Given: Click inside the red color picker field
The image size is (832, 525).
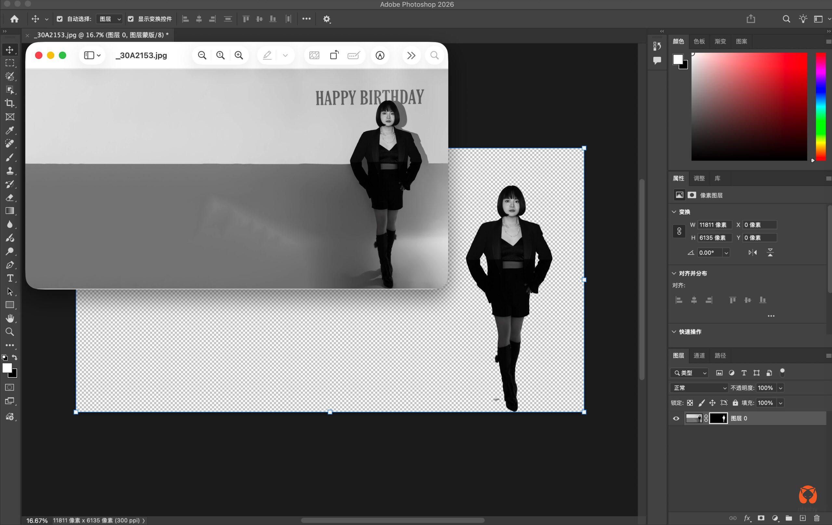Looking at the screenshot, I should click(x=749, y=106).
